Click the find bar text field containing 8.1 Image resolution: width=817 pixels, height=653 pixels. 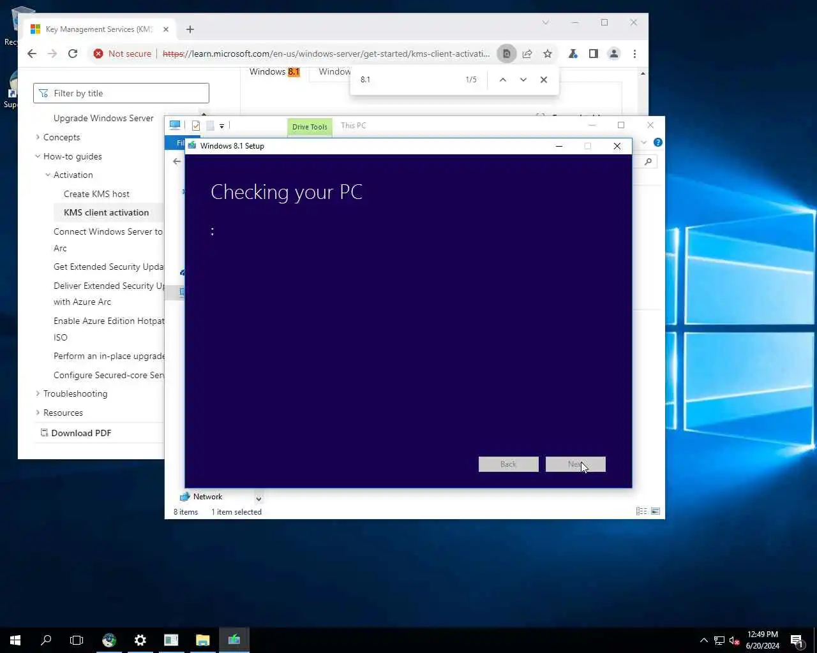point(408,80)
